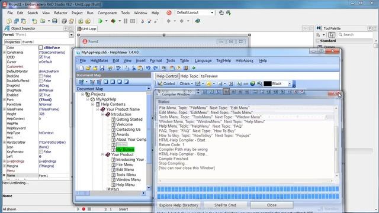The width and height of the screenshot is (379, 213).
Task: Click the Save All icon in RAD Studio toolbar
Action: pos(64,21)
